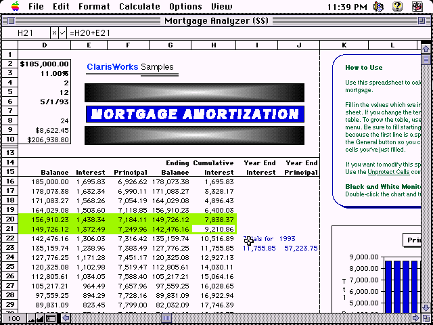Image resolution: width=433 pixels, height=325 pixels.
Task: Click the cancel entry X button
Action: point(54,32)
